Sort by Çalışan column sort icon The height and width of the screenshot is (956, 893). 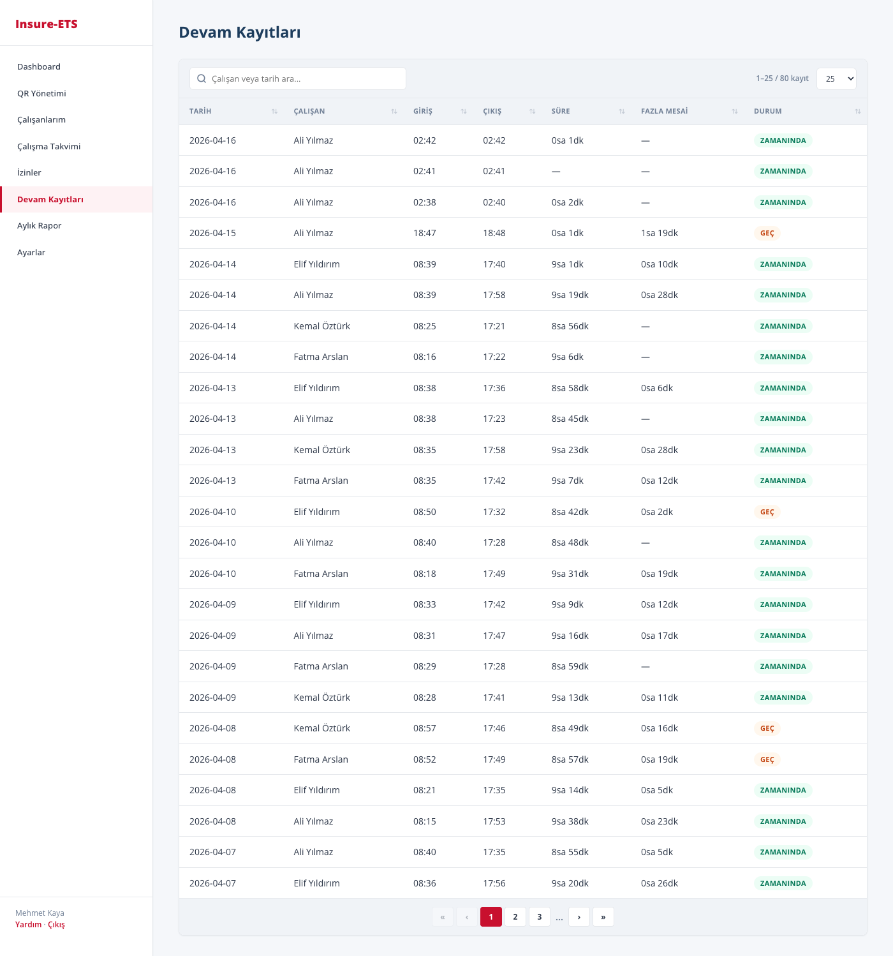394,112
